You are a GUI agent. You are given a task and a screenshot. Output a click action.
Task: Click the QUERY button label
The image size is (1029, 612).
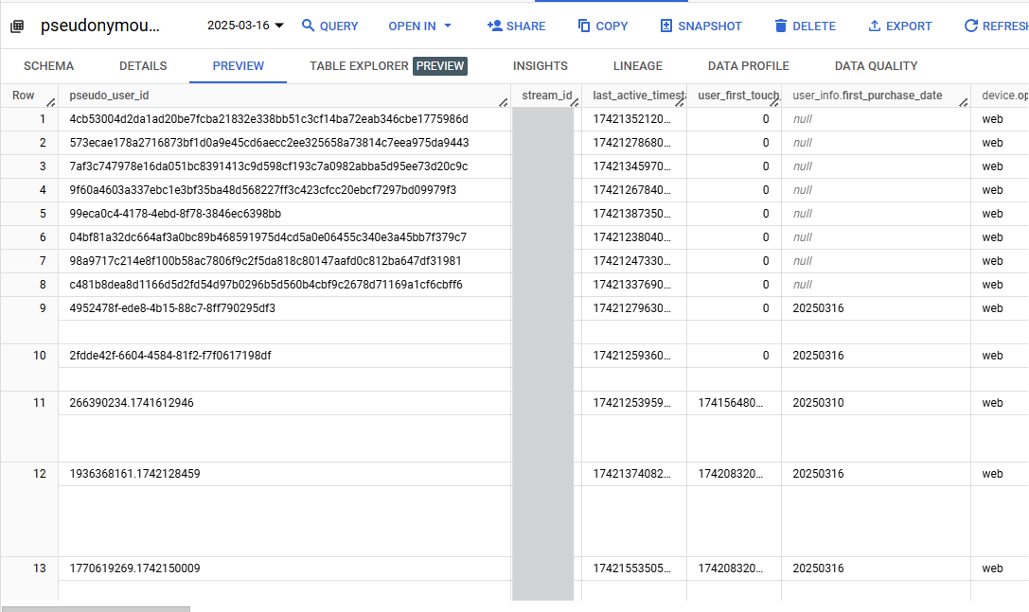[339, 26]
